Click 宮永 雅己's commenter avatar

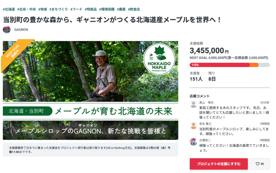pos(193,126)
